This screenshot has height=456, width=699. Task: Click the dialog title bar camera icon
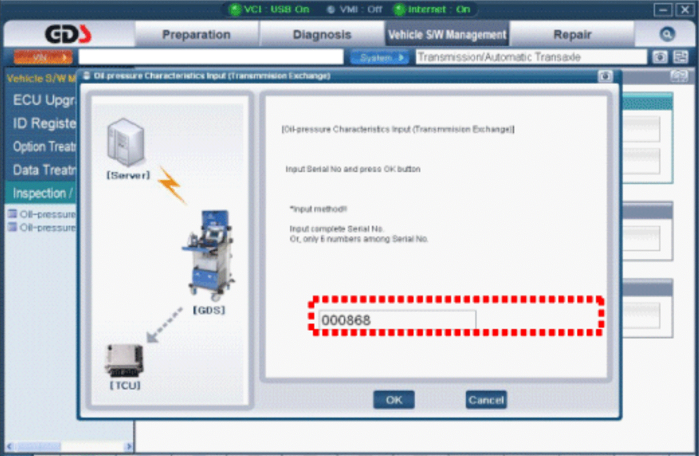click(605, 76)
